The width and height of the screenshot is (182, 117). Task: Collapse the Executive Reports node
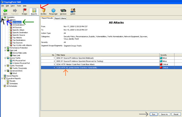coord(2,79)
